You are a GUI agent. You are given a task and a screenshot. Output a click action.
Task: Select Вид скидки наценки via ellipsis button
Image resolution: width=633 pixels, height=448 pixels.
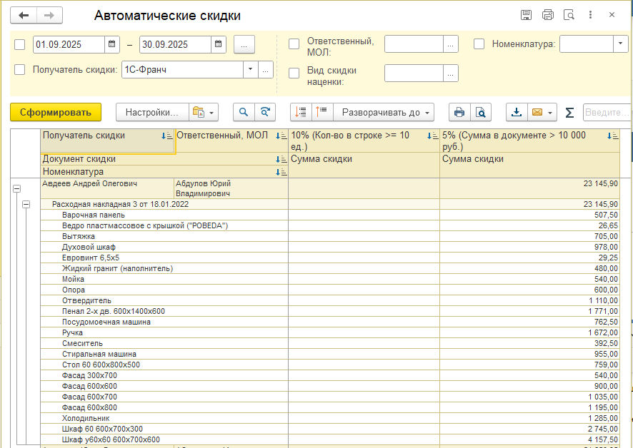click(451, 73)
